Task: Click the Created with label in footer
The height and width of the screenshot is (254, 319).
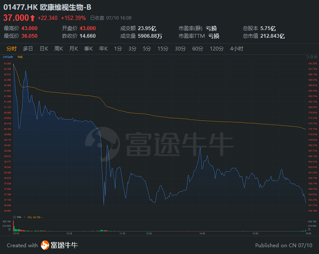Action: coord(23,245)
